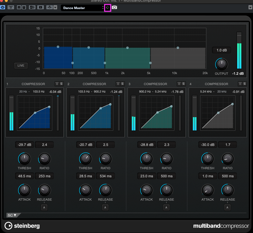Image resolution: width=253 pixels, height=233 pixels.
Task: Select band 1 gain handle in spectrum
Action: click(x=58, y=47)
